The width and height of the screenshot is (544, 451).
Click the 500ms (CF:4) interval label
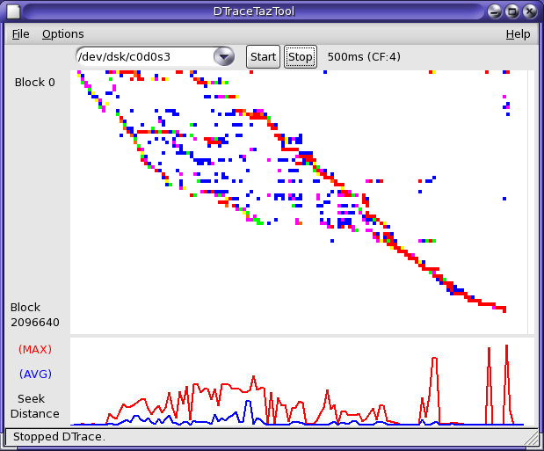[364, 57]
